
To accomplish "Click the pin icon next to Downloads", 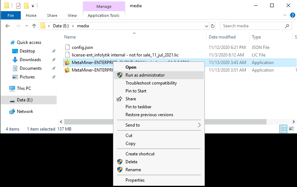I will (x=54, y=60).
